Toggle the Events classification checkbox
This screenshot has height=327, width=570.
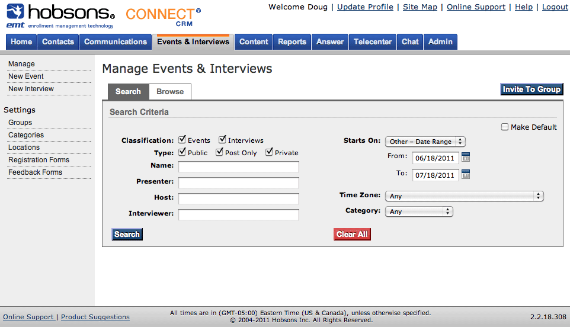[182, 140]
